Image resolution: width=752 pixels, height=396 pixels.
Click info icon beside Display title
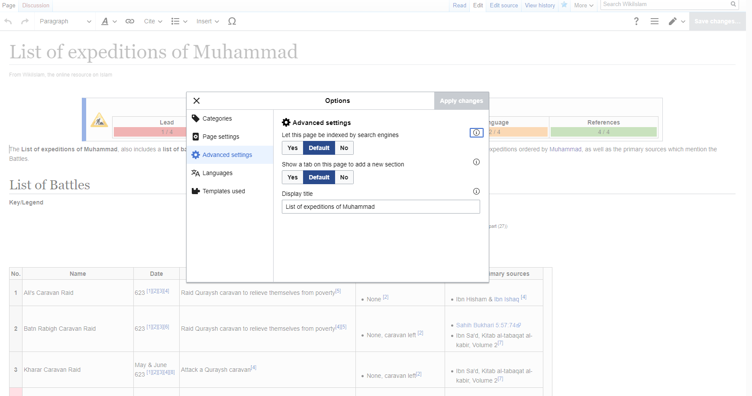[476, 192]
